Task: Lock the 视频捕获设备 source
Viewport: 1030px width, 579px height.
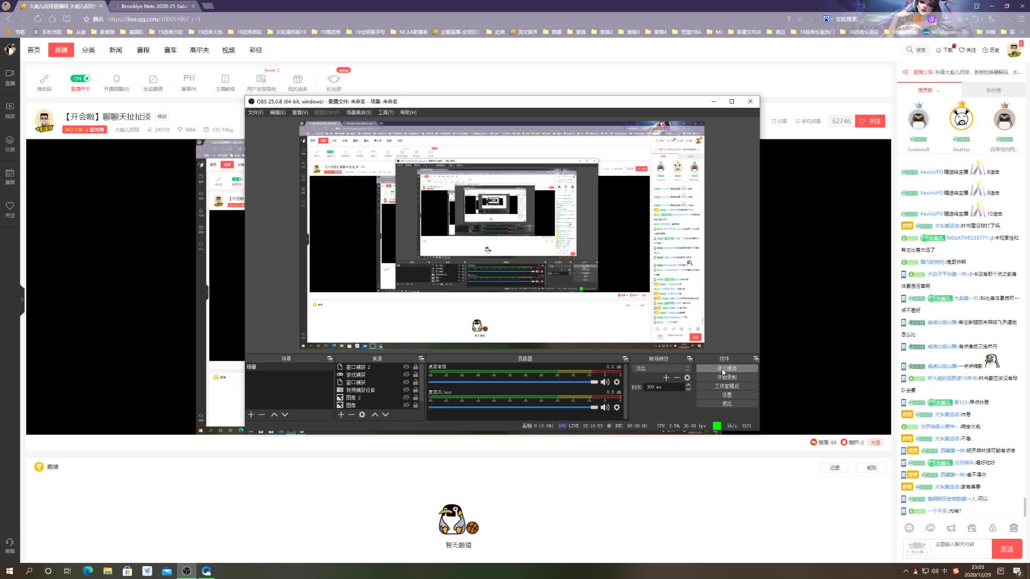Action: [x=415, y=390]
